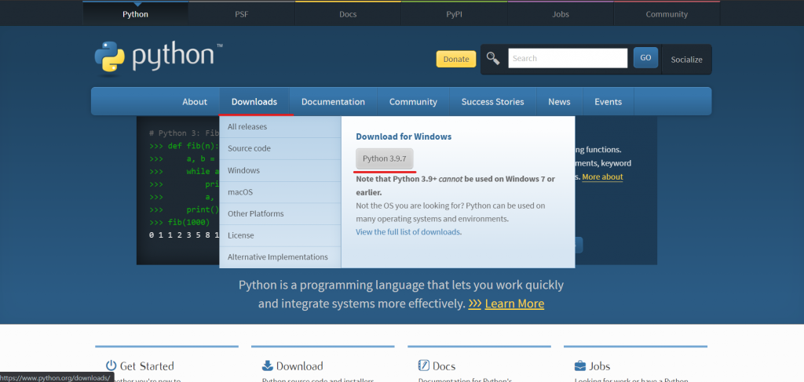Select Windows in Downloads submenu
The height and width of the screenshot is (382, 804).
pos(280,170)
